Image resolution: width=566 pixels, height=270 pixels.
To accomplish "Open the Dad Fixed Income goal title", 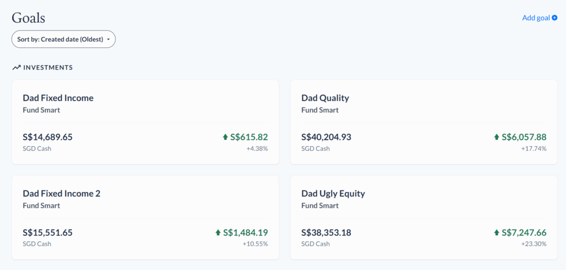I will [58, 98].
